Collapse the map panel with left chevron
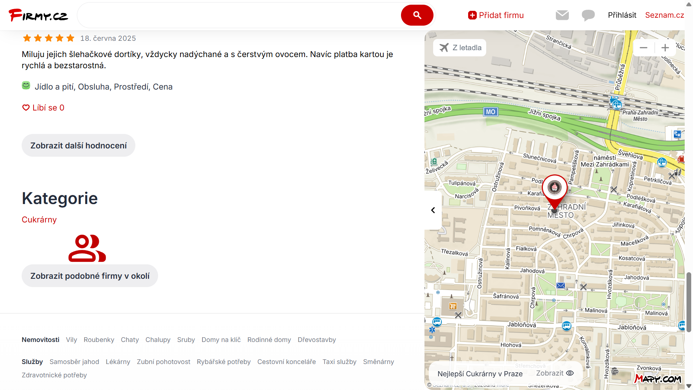The image size is (693, 390). (433, 210)
